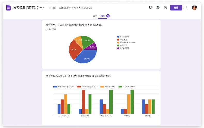This screenshot has width=204, height=128.
Task: Click the service satisfaction question title
Action: tap(74, 25)
